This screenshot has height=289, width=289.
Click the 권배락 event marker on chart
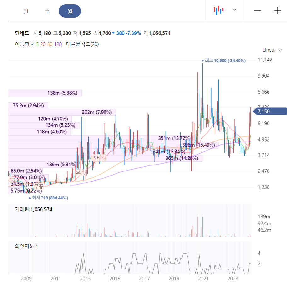[99, 158]
